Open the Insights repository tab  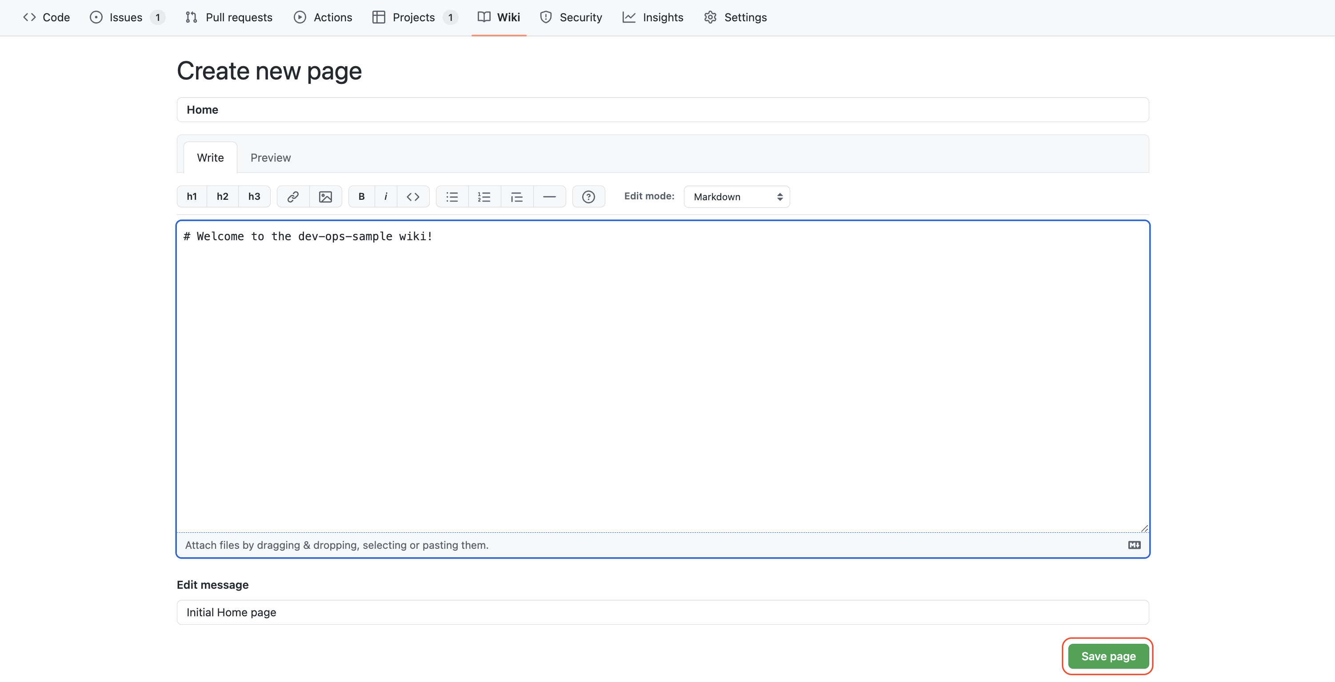tap(653, 17)
